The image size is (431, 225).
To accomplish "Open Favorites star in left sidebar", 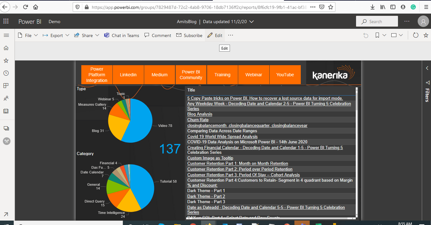I will point(6,60).
